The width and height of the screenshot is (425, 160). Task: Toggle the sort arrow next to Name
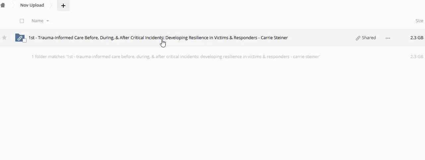click(x=48, y=21)
